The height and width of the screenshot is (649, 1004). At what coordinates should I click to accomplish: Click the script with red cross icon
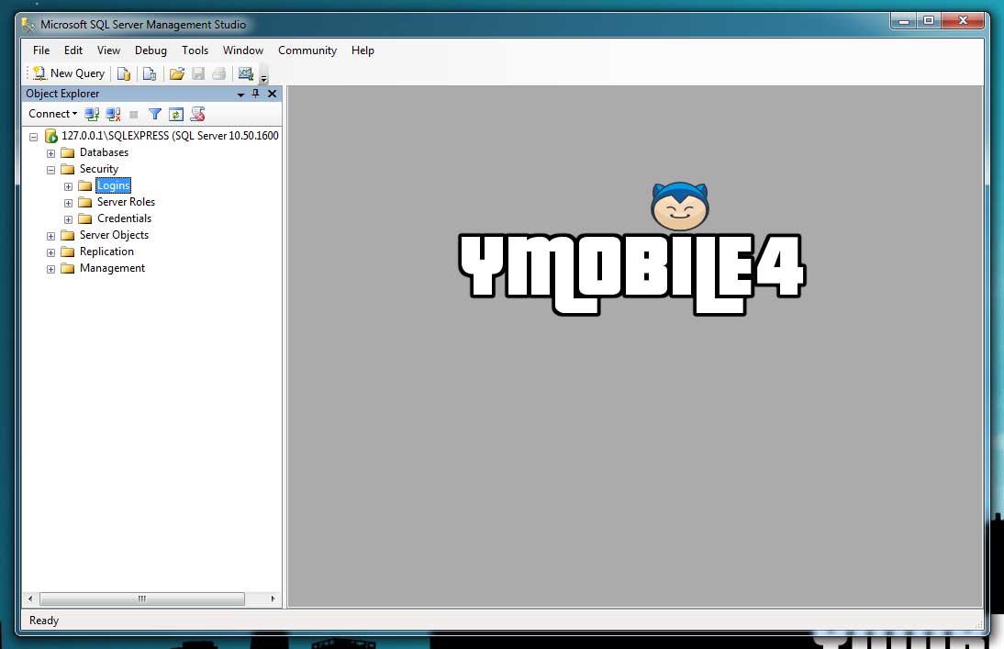[198, 114]
